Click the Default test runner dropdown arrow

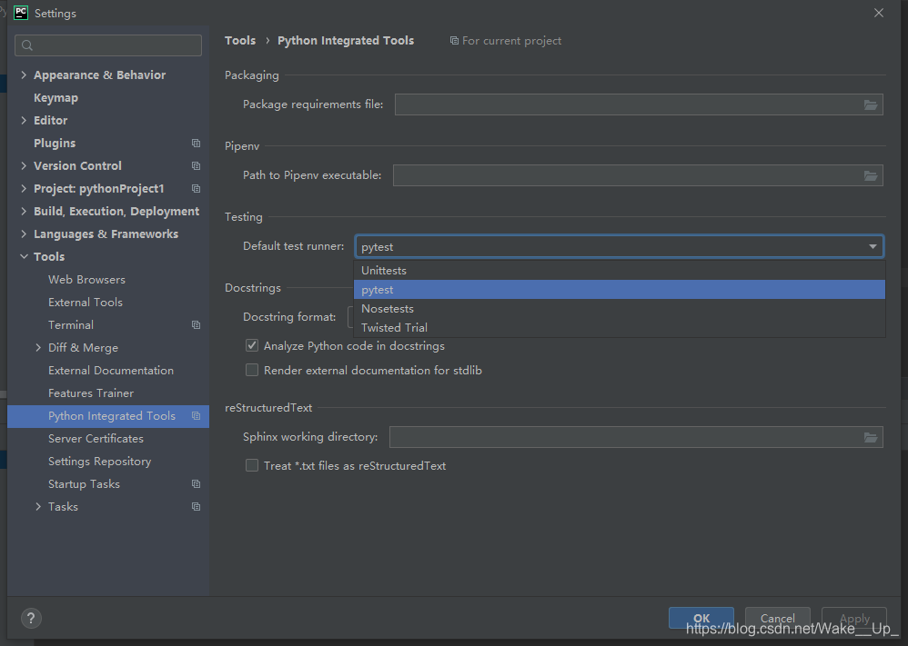point(873,246)
